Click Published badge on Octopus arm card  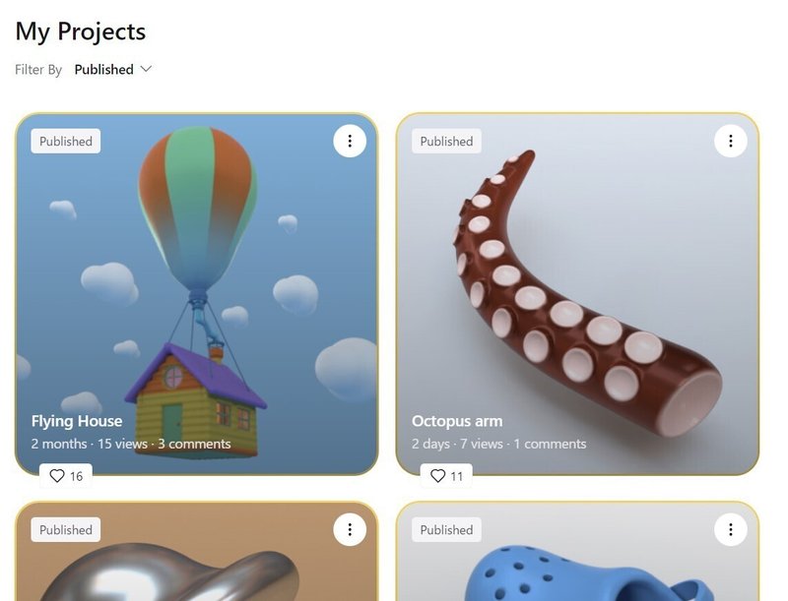(446, 141)
